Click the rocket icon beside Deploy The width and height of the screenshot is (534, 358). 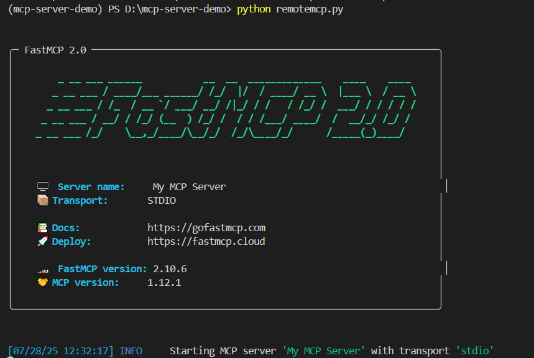(42, 241)
